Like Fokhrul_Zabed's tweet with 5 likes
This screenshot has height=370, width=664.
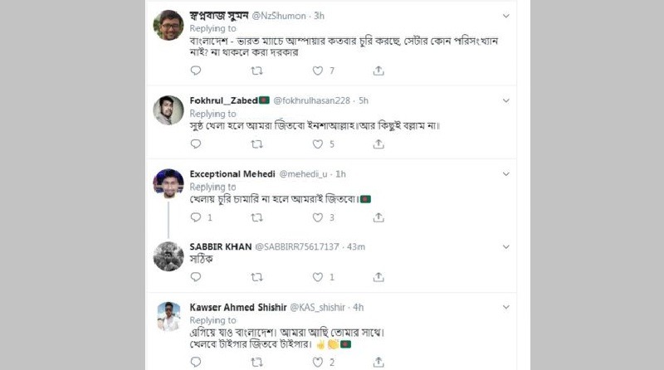[317, 144]
